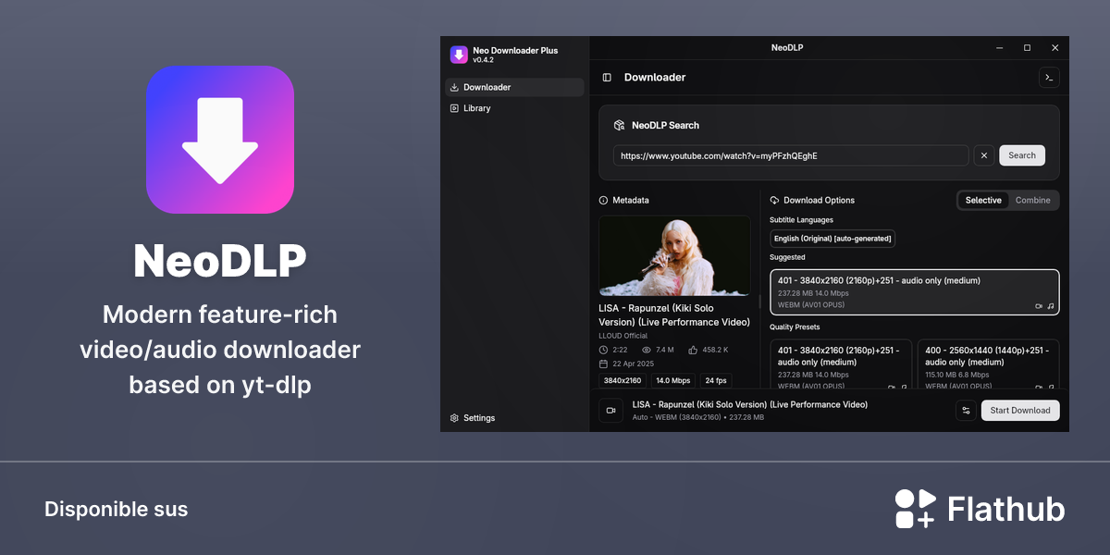Screen dimensions: 1110x555
Task: Switch to the Selective mode tab
Action: pyautogui.click(x=983, y=200)
